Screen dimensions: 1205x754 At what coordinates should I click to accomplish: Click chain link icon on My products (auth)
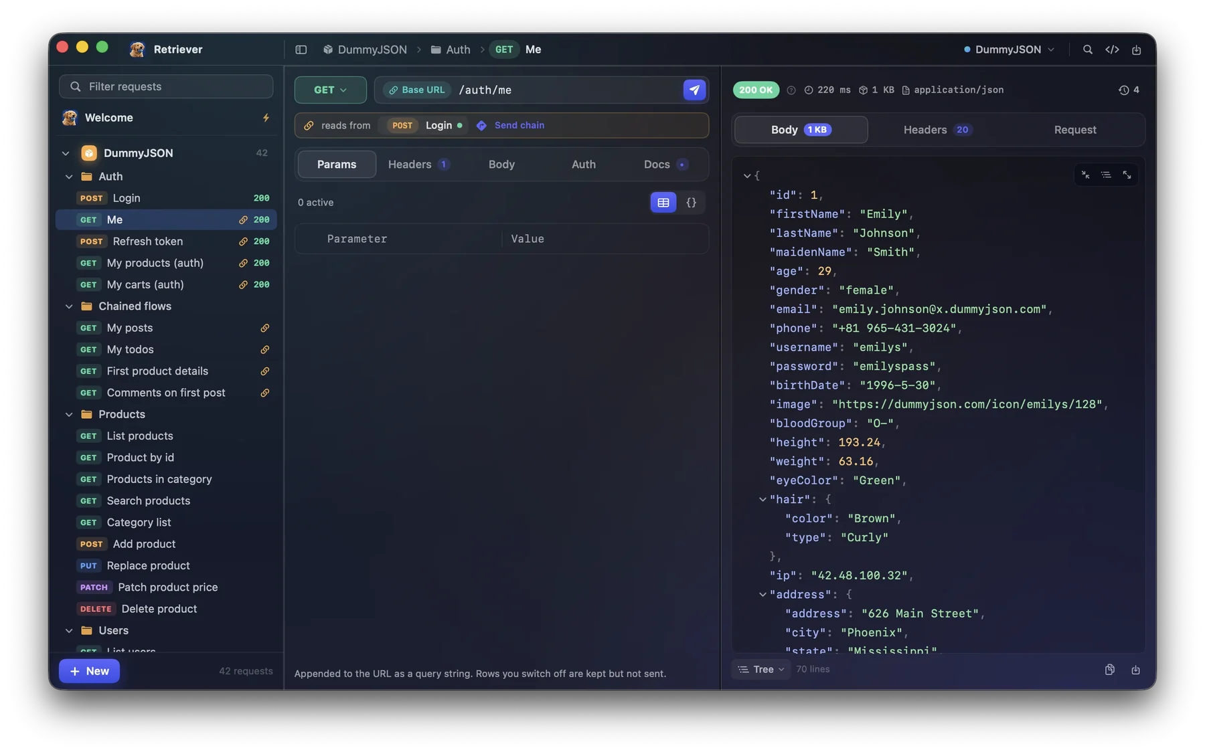243,263
